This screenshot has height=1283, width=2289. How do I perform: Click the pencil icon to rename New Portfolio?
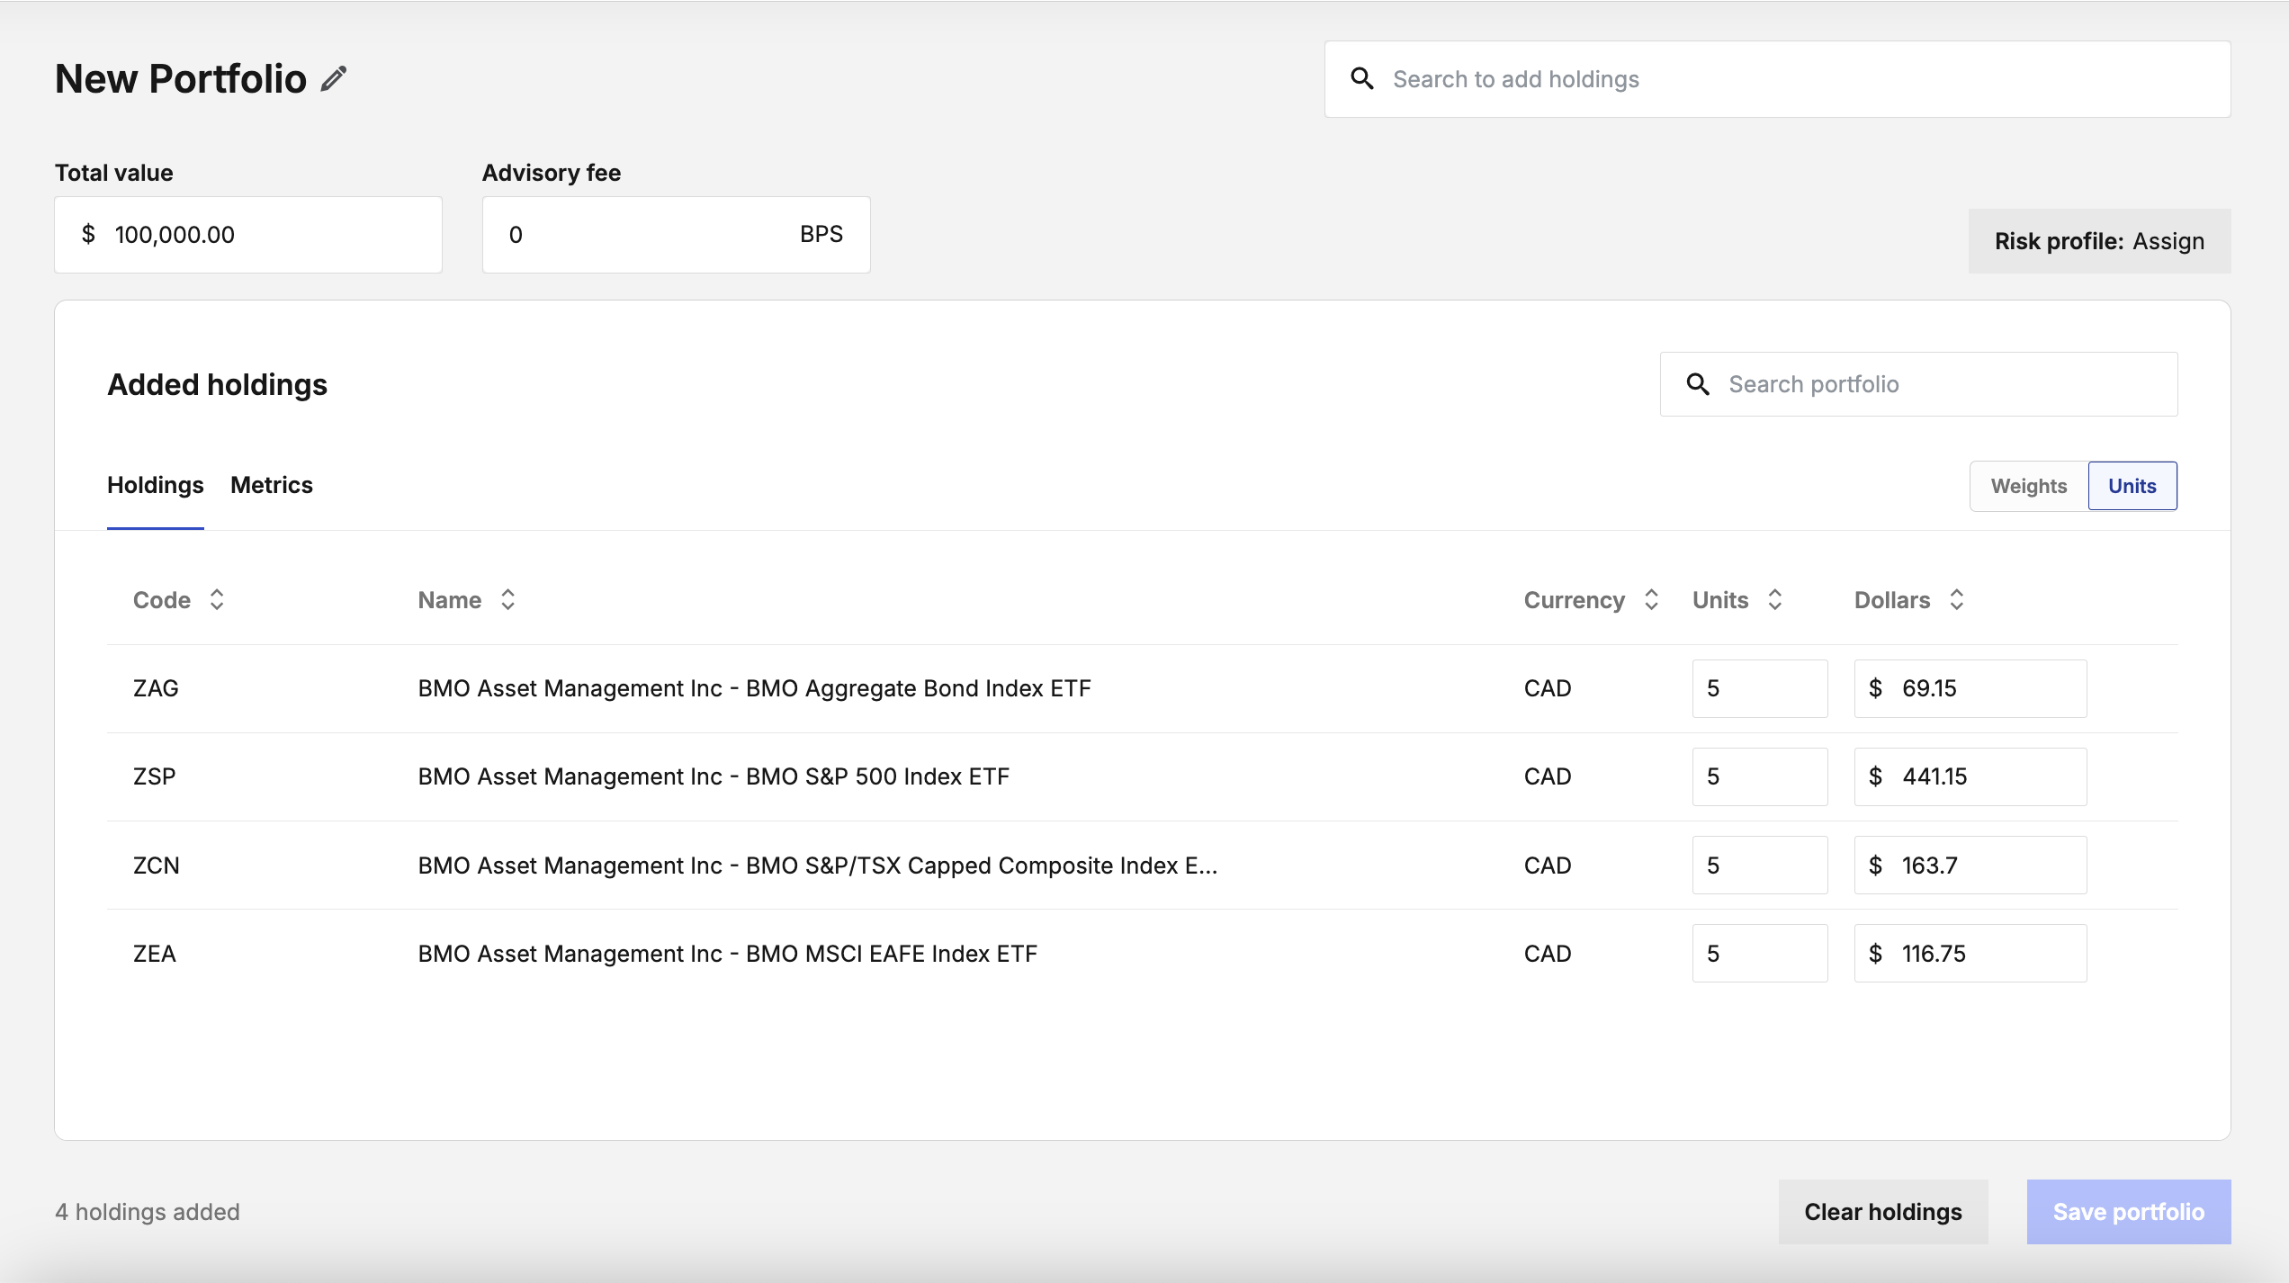[334, 79]
